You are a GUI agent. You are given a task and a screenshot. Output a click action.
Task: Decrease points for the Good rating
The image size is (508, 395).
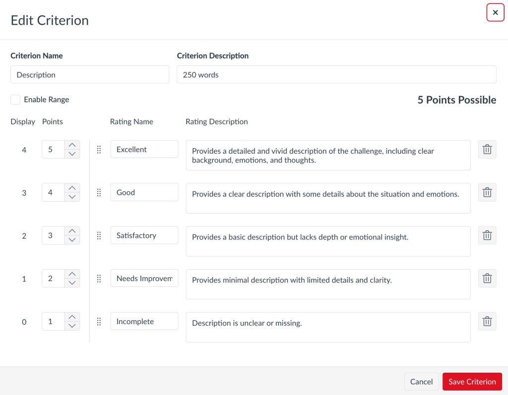click(72, 197)
